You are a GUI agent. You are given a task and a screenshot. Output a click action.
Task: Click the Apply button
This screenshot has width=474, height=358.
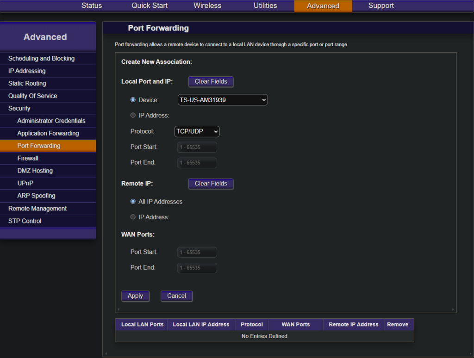[x=135, y=296]
